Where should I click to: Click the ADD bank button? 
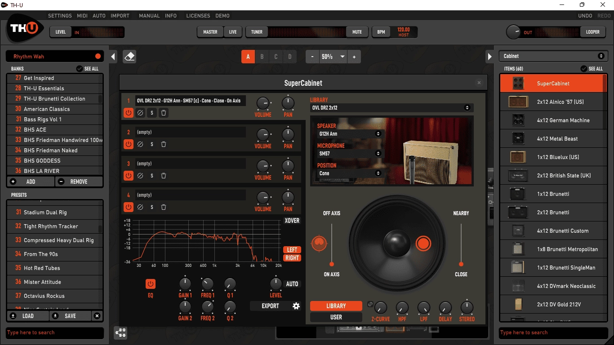point(31,181)
